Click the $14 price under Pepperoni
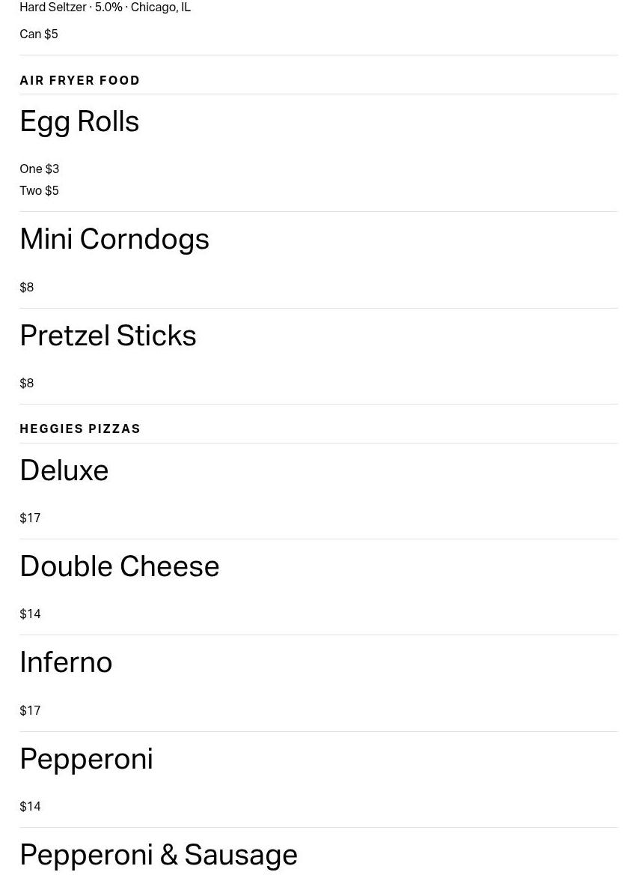This screenshot has width=636, height=878. click(30, 807)
